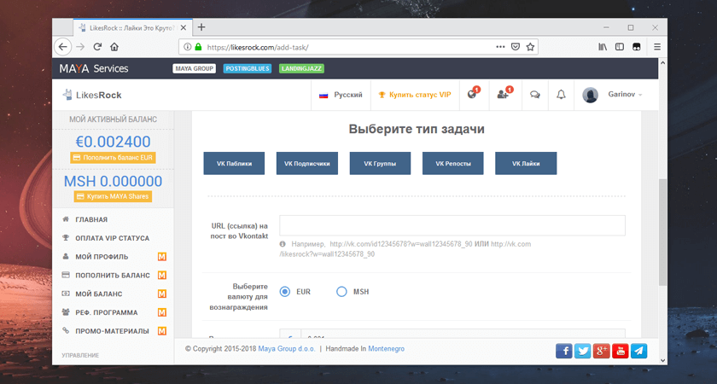717x384 pixels.
Task: Open Русский language selector
Action: tap(341, 95)
